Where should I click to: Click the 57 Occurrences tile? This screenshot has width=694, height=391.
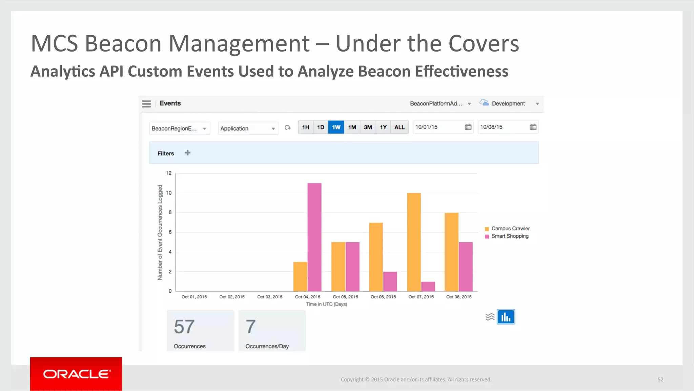201,331
